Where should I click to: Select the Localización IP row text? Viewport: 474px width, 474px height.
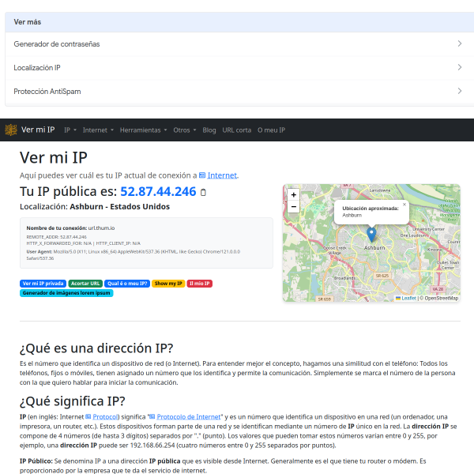click(x=37, y=67)
